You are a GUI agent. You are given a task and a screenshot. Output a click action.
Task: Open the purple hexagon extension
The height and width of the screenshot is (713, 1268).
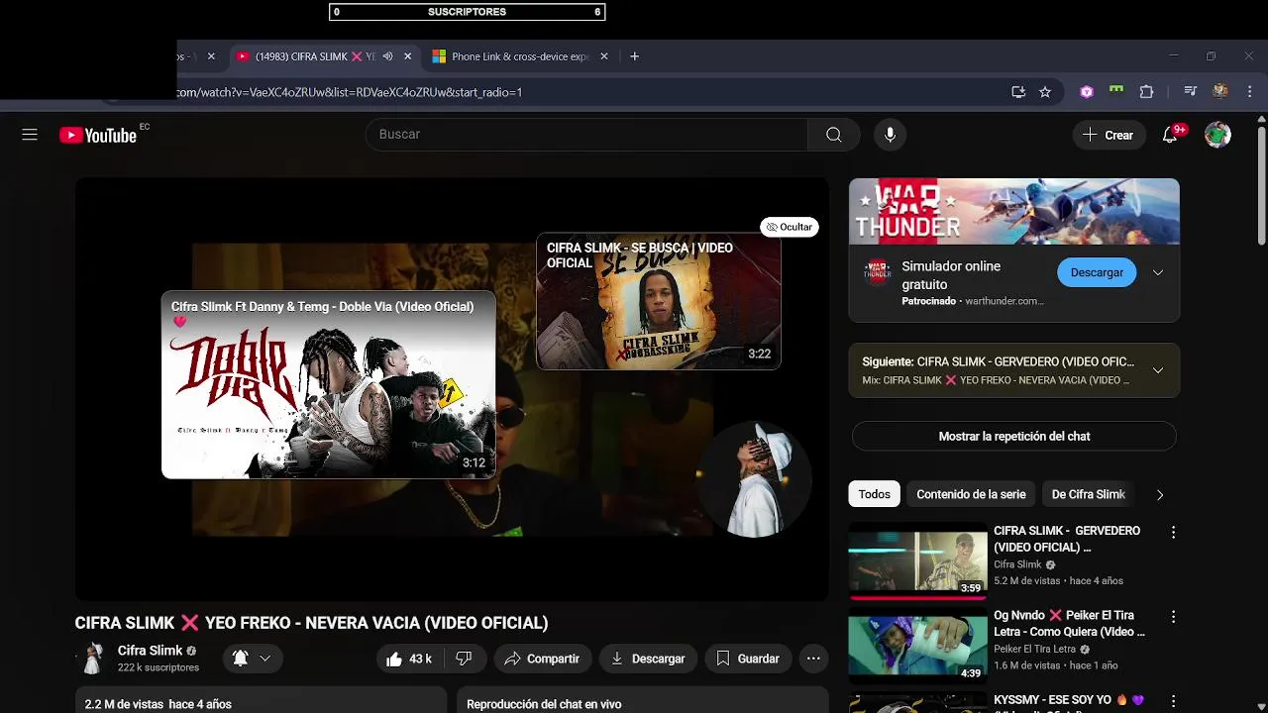pyautogui.click(x=1087, y=92)
